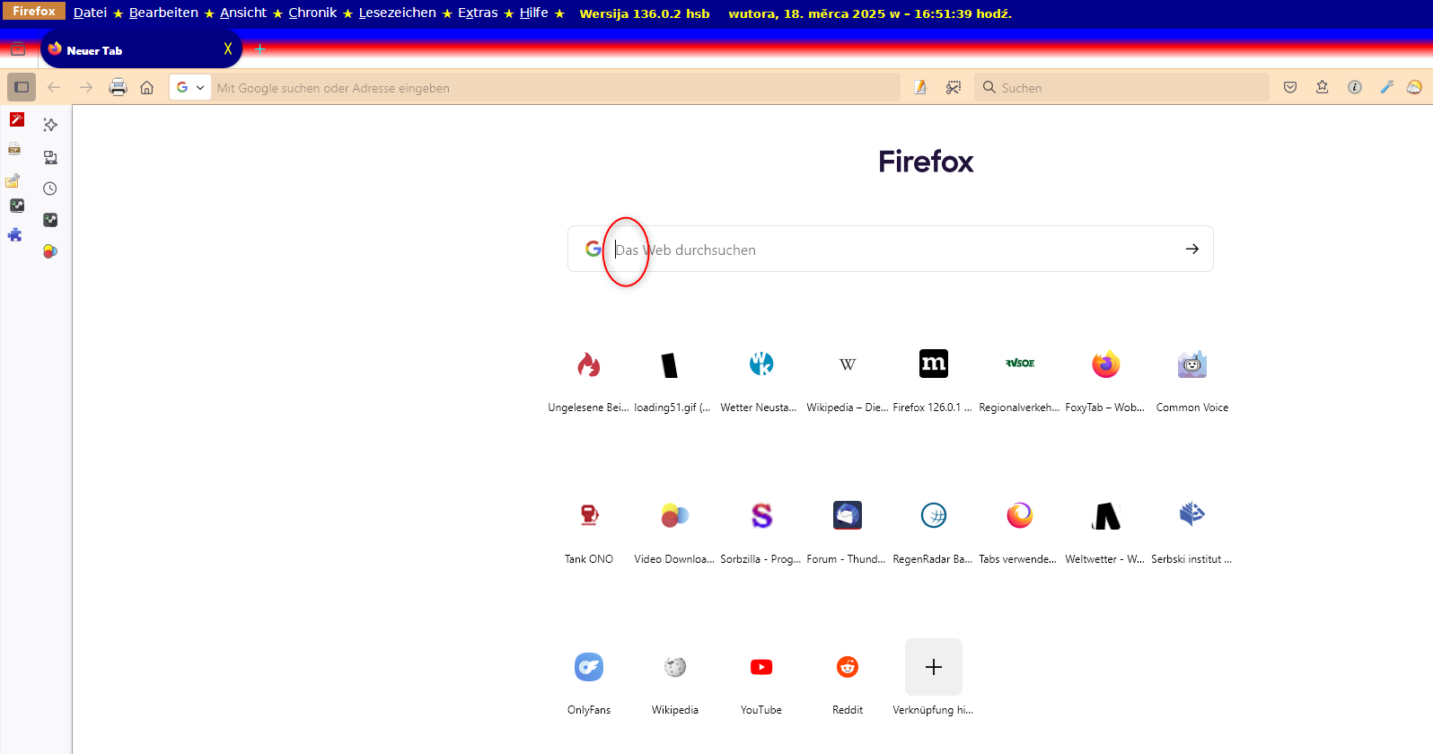
Task: Open the Ansicht menu
Action: coord(243,13)
